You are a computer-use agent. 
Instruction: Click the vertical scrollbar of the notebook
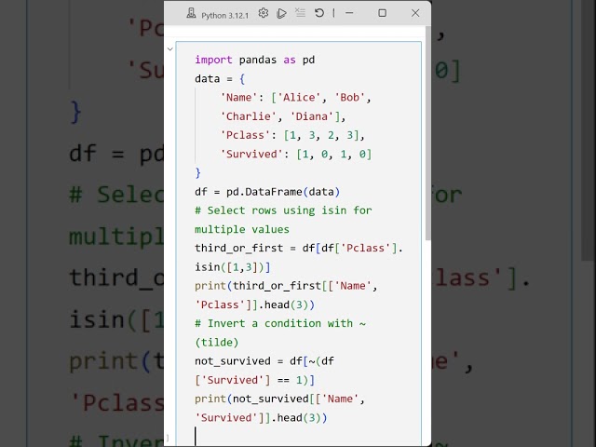coord(428,133)
